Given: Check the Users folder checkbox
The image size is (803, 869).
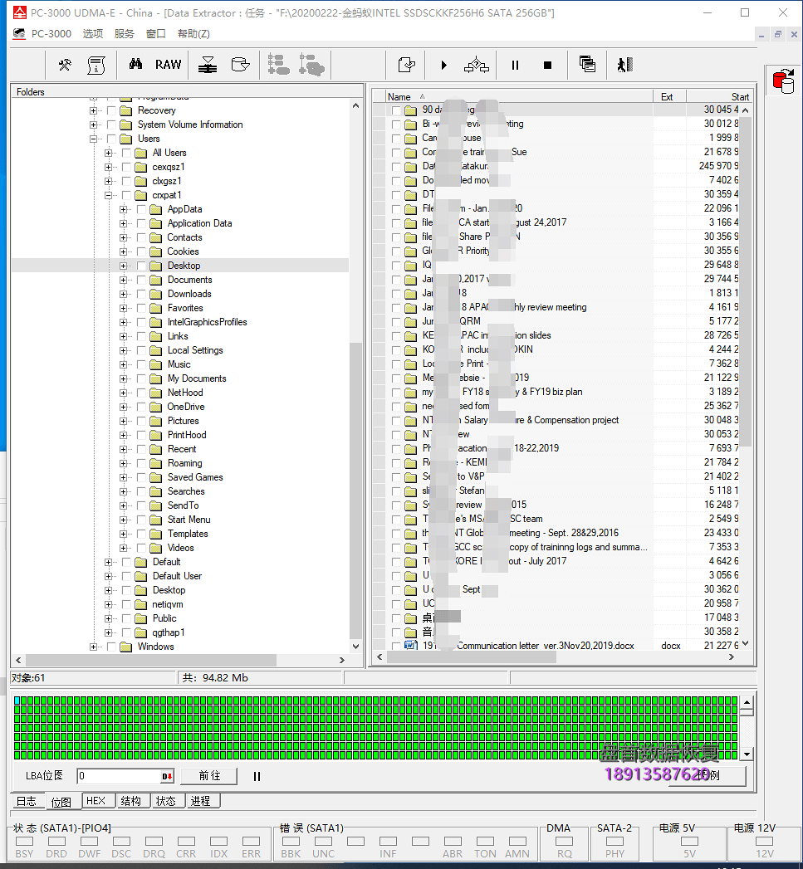Looking at the screenshot, I should coord(111,139).
